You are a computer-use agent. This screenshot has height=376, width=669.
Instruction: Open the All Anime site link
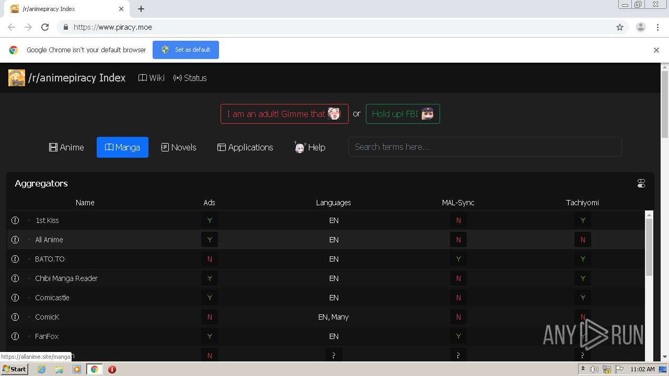click(x=49, y=240)
